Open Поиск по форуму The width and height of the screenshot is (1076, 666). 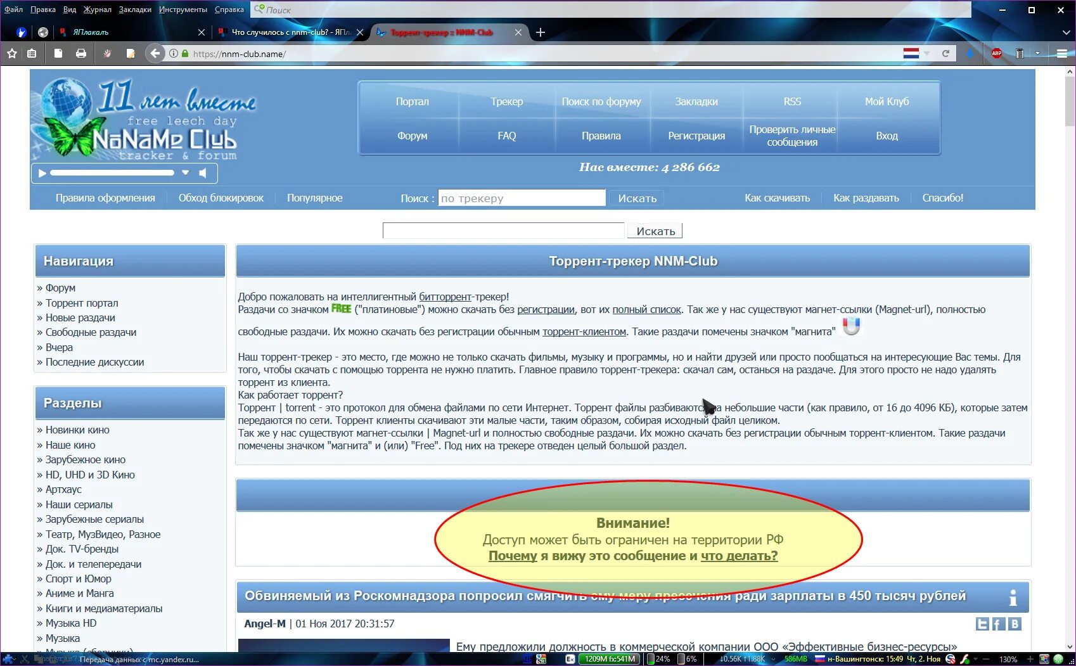coord(601,101)
